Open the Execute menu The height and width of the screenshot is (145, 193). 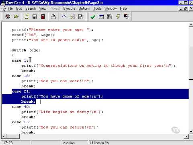pyautogui.click(x=69, y=8)
